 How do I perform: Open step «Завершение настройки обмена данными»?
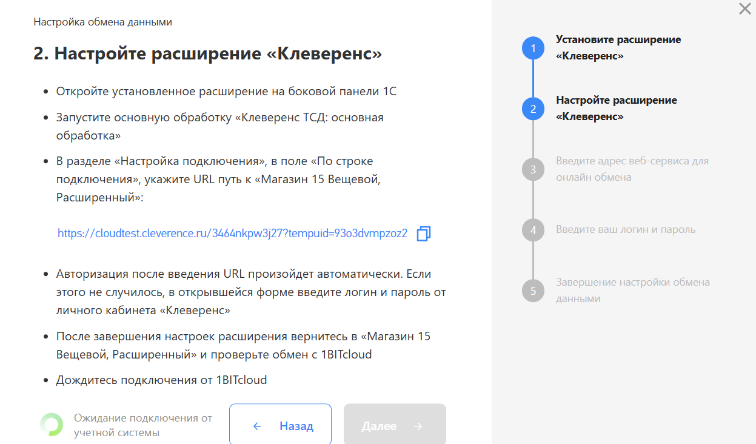coord(633,291)
